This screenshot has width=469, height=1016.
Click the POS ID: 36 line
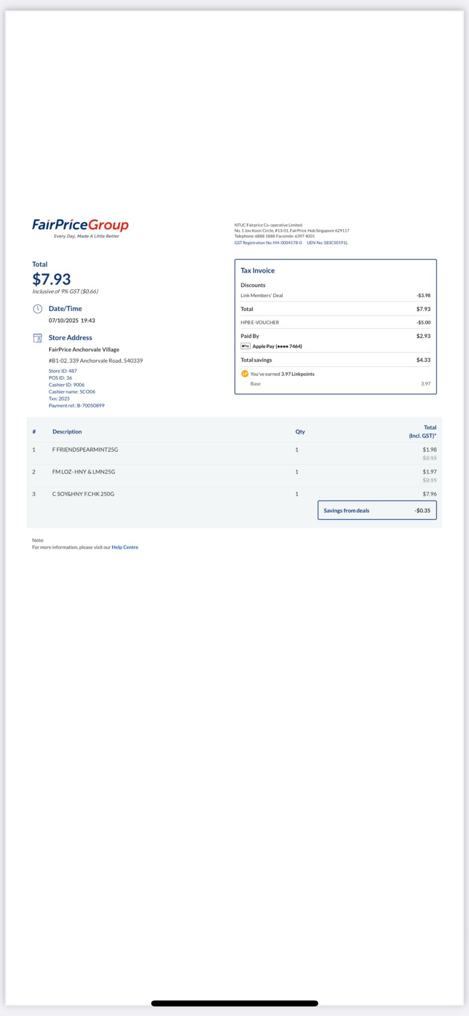pyautogui.click(x=60, y=378)
